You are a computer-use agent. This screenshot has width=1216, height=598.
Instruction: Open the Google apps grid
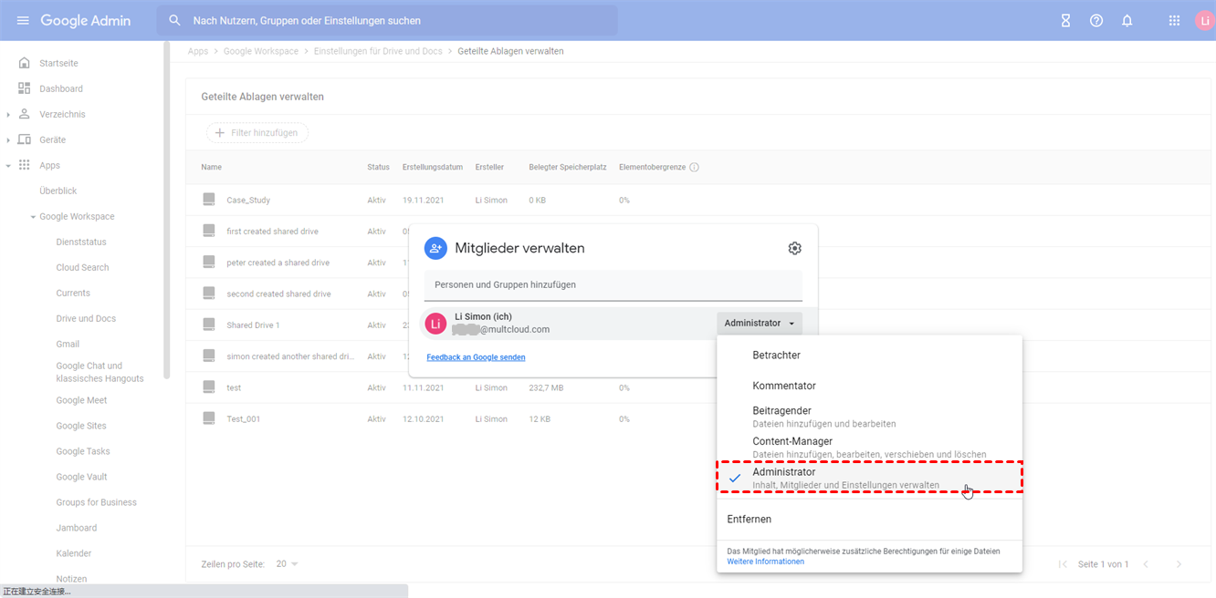click(1174, 21)
